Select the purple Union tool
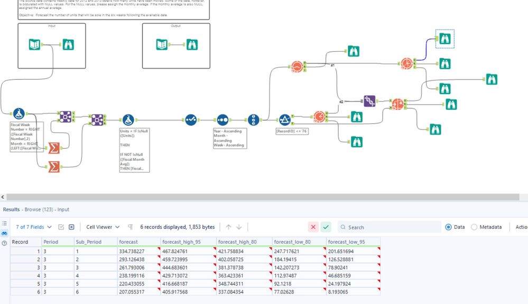 coord(369,101)
